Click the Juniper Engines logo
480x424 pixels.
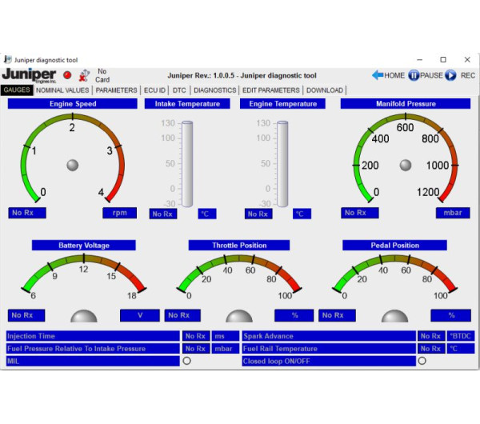pyautogui.click(x=29, y=75)
